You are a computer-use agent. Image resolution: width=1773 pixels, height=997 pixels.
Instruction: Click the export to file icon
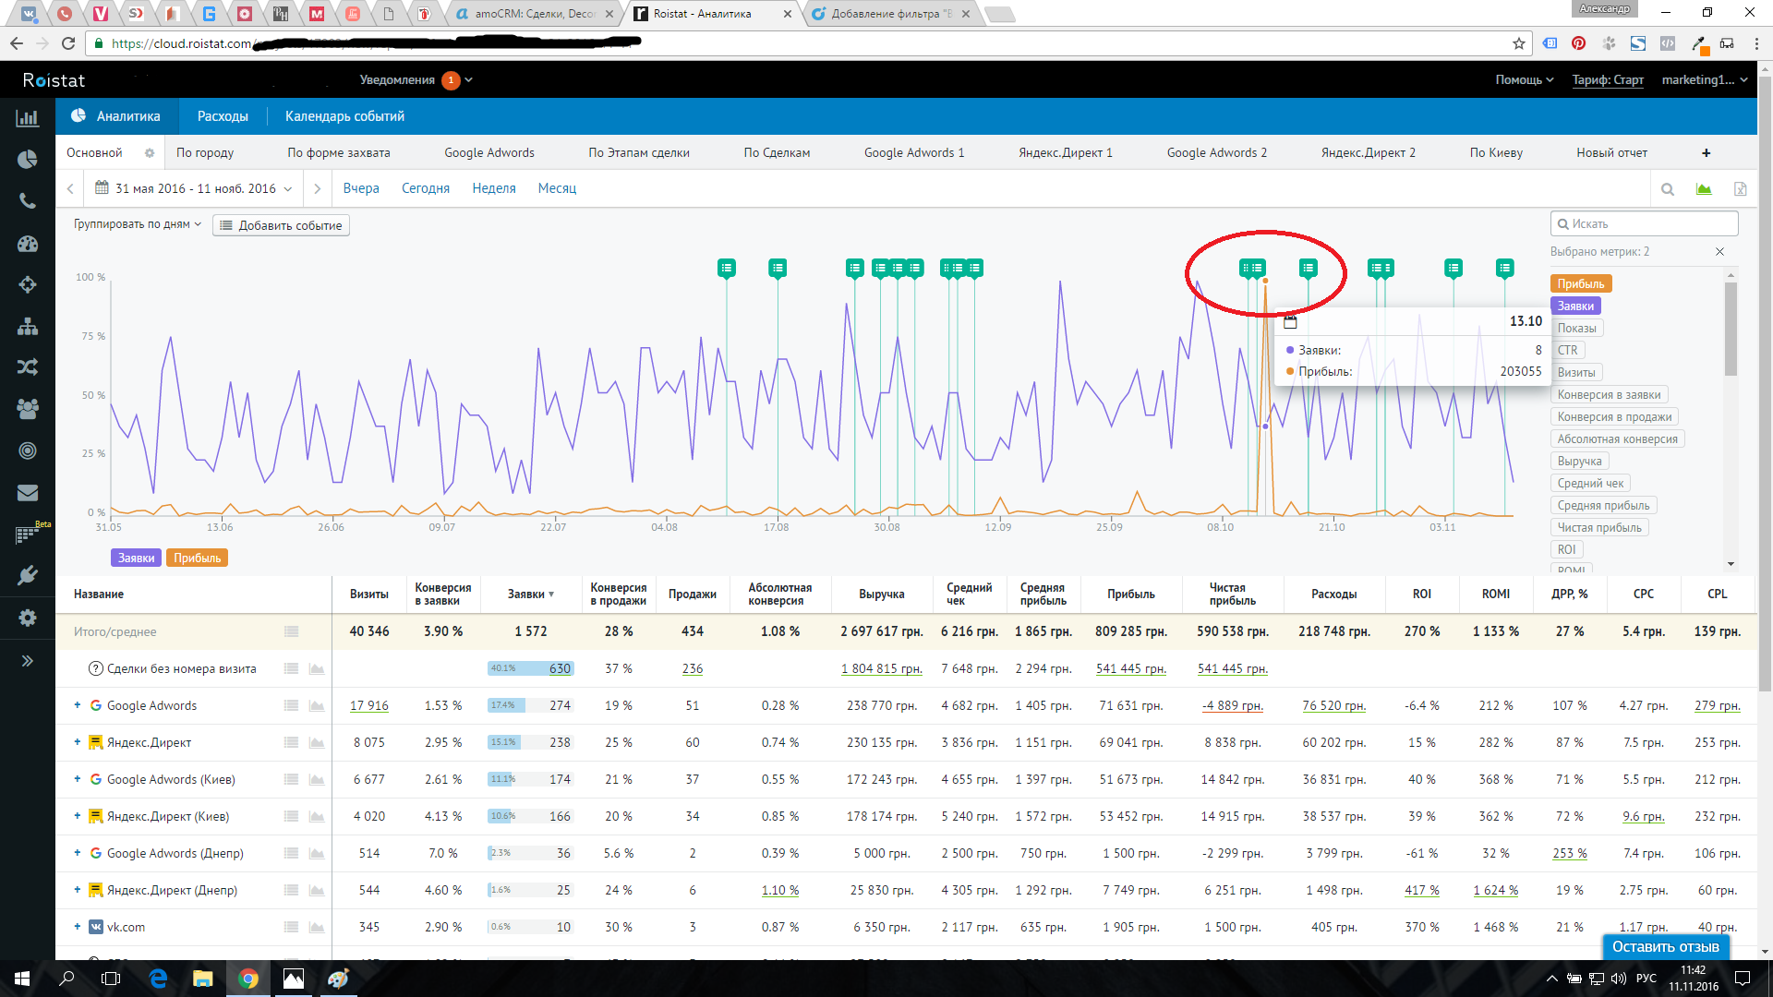pyautogui.click(x=1740, y=189)
